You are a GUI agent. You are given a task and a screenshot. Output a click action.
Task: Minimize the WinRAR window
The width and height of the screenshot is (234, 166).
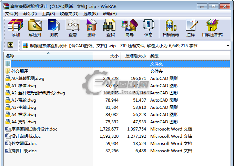(x=202, y=7)
